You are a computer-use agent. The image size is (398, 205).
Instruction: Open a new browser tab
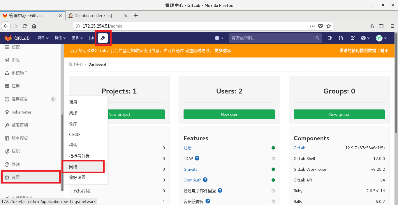tap(135, 16)
